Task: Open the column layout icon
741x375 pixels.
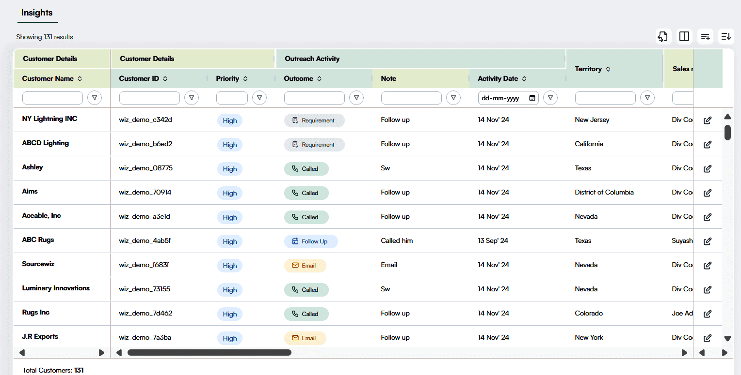Action: pyautogui.click(x=684, y=36)
